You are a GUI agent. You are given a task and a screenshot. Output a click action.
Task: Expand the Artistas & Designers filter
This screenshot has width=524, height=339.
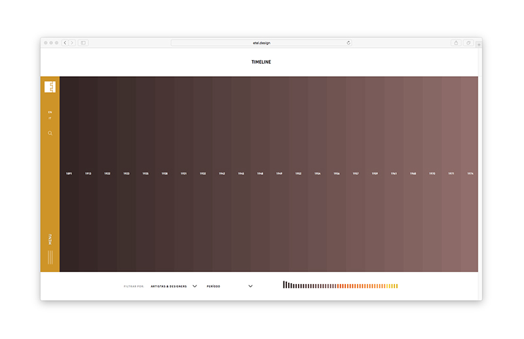(174, 287)
